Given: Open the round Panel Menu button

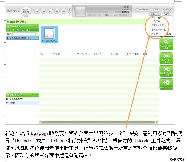Looking at the screenshot, I should pyautogui.click(x=26, y=11).
